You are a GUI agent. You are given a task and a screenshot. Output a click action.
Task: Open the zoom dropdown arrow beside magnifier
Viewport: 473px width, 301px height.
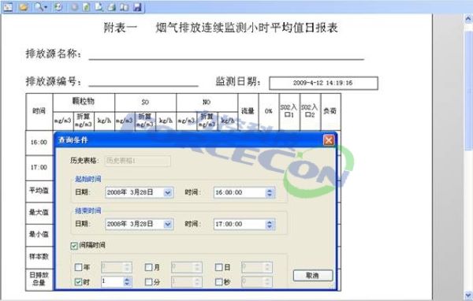tap(46, 7)
